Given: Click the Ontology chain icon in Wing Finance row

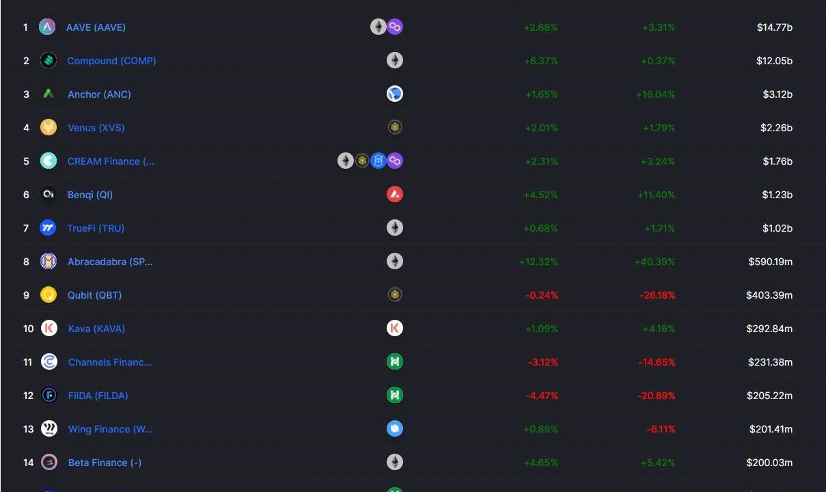Looking at the screenshot, I should 395,429.
